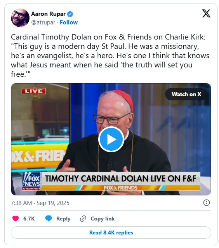The width and height of the screenshot is (219, 248).
Task: Open the tweet info circle icon
Action: (207, 203)
